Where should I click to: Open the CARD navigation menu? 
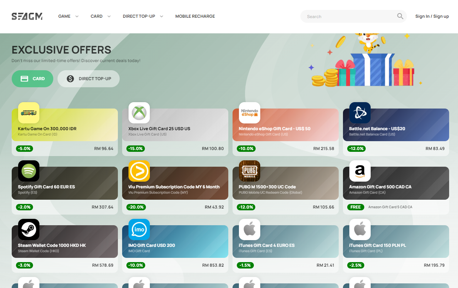(97, 16)
